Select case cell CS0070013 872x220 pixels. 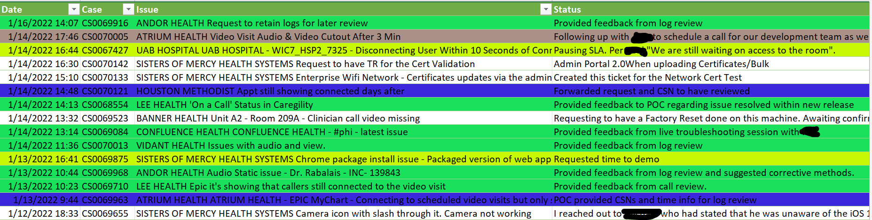108,145
